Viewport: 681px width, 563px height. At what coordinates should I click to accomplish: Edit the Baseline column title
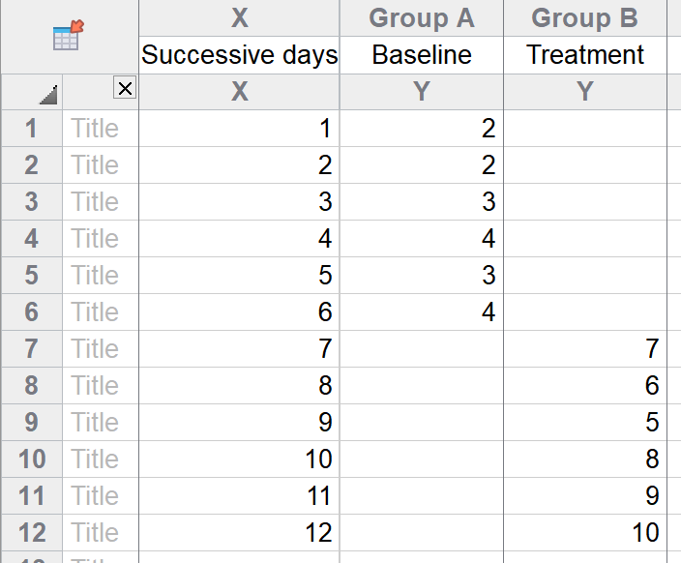(x=421, y=55)
